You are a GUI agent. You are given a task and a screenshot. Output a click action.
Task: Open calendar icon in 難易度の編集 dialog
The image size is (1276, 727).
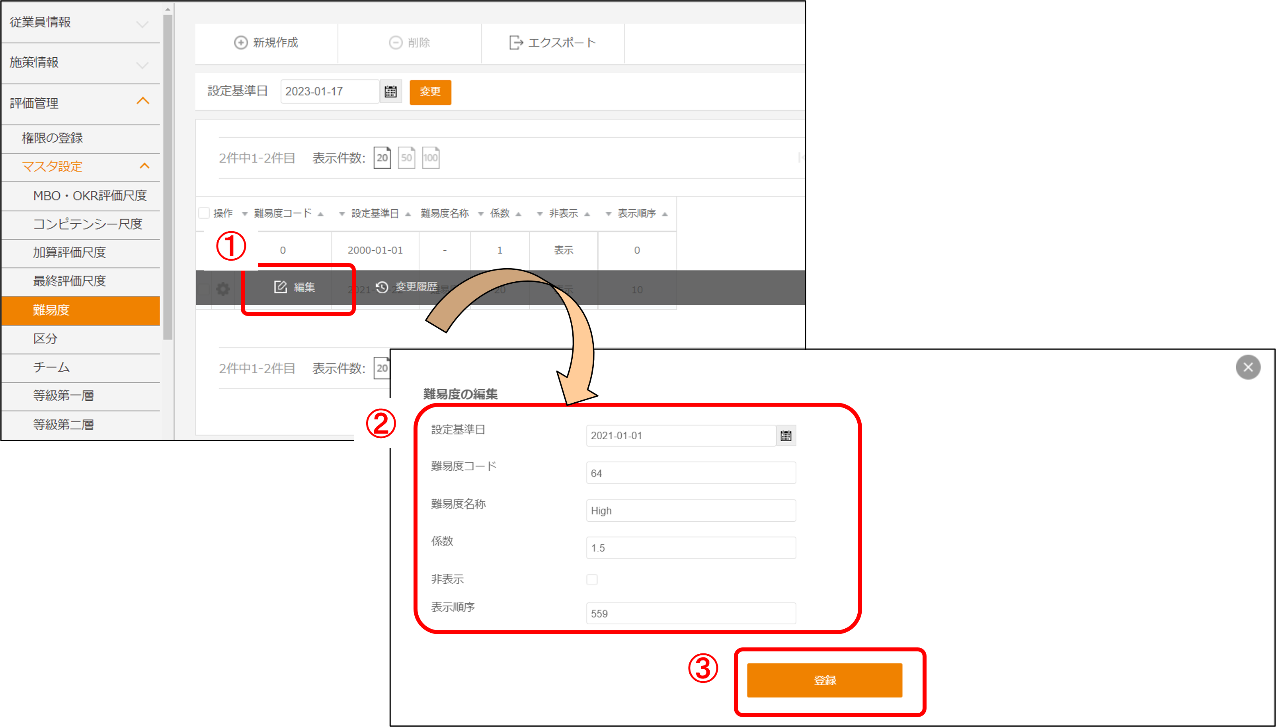tap(786, 435)
